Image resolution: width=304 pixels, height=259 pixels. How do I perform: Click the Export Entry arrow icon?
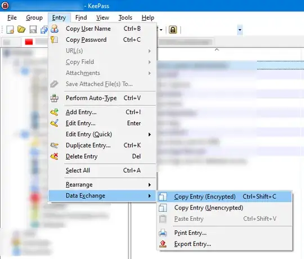pyautogui.click(x=163, y=244)
